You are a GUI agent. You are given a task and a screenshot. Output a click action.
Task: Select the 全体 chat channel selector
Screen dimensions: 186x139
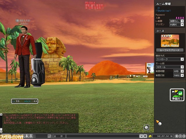tap(59, 136)
